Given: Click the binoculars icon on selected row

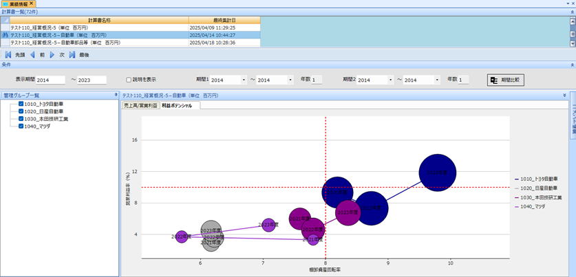Looking at the screenshot, I should tap(5, 35).
